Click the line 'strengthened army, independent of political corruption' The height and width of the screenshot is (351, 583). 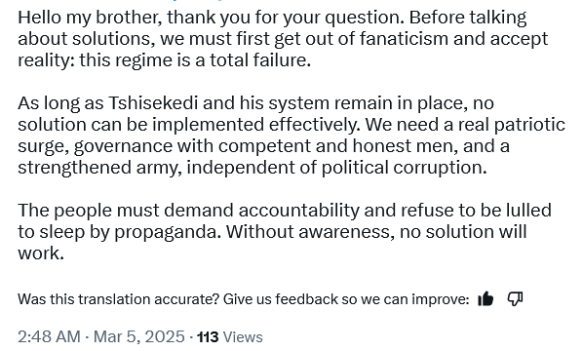pos(253,168)
